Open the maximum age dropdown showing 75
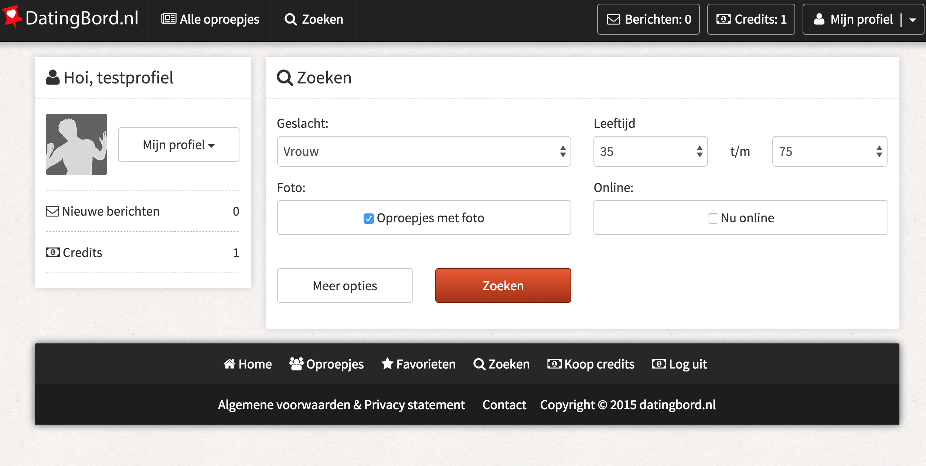926x466 pixels. tap(830, 151)
